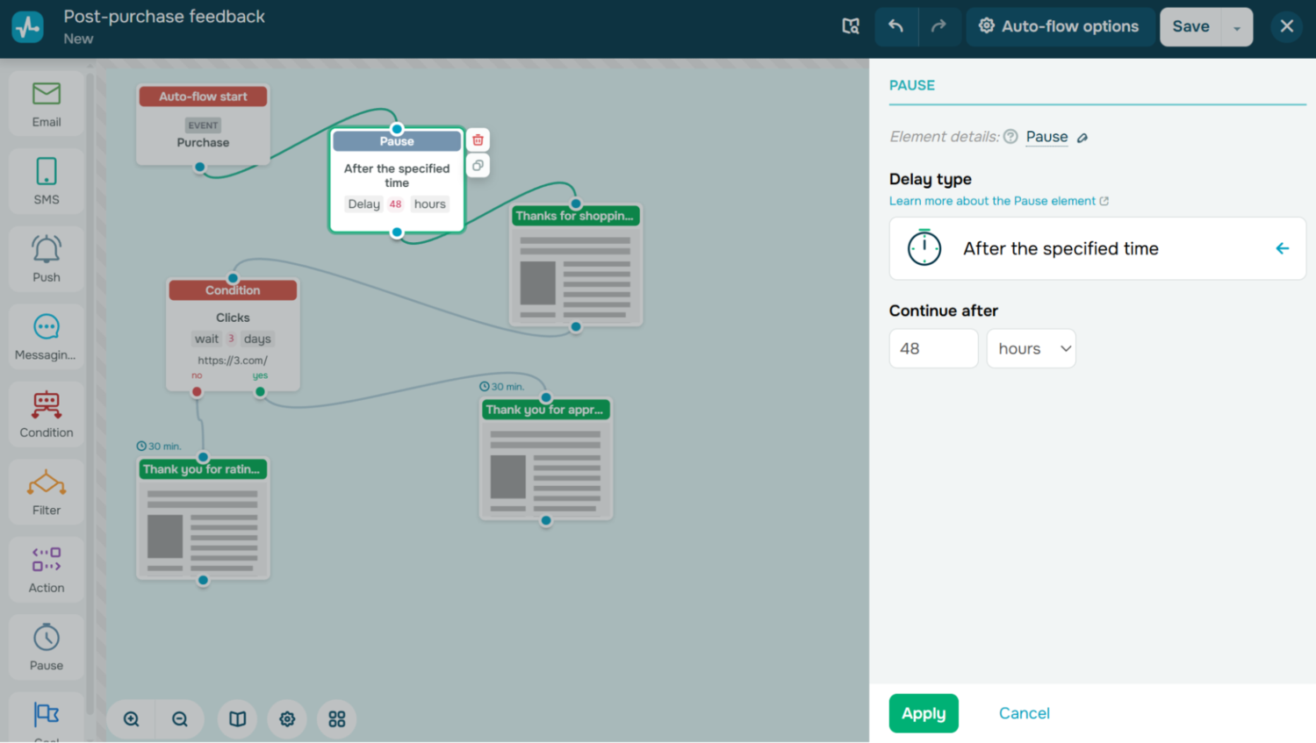
Task: Click the Condition block's red 'no' output connector
Action: point(197,392)
